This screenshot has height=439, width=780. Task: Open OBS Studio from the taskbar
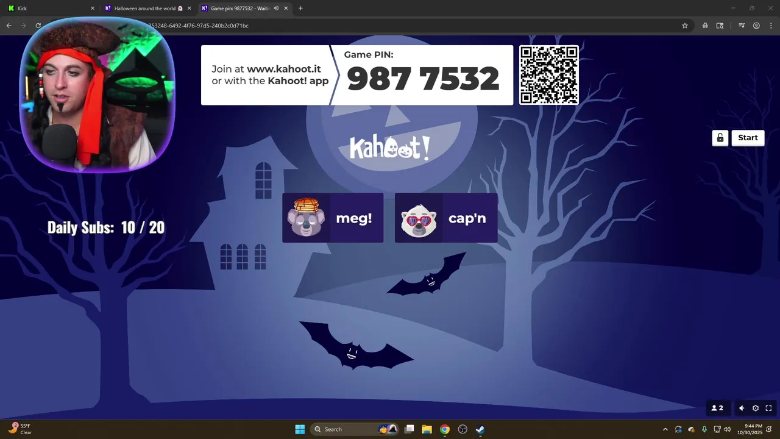tap(463, 429)
